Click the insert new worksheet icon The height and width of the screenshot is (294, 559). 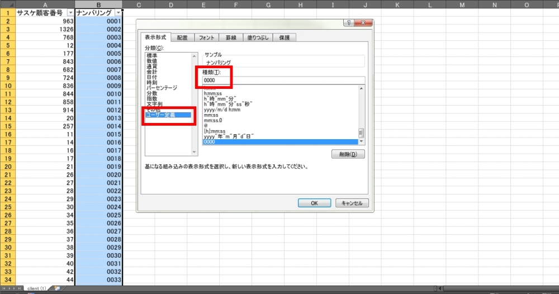coord(57,288)
